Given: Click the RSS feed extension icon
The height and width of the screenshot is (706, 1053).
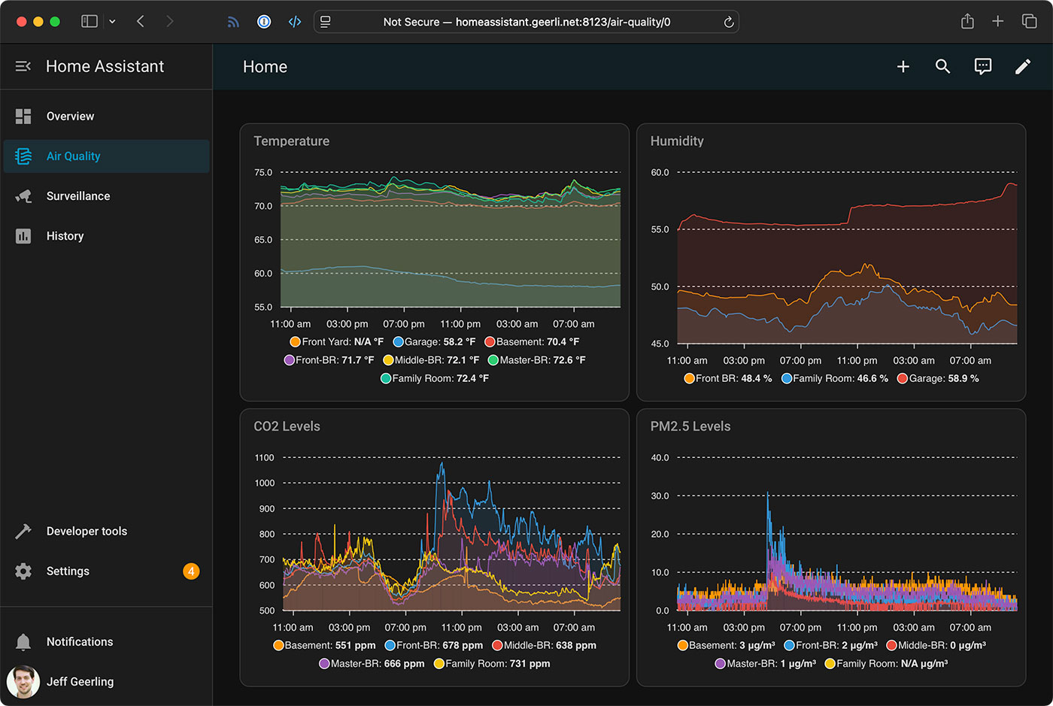Looking at the screenshot, I should 233,22.
